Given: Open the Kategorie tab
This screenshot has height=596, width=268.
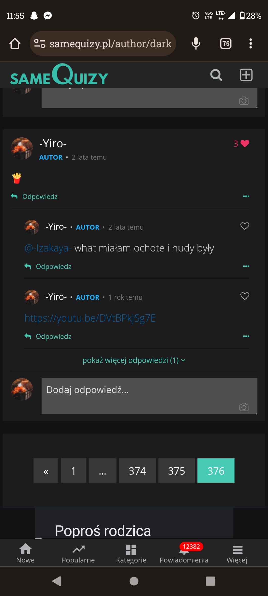Looking at the screenshot, I should [131, 553].
